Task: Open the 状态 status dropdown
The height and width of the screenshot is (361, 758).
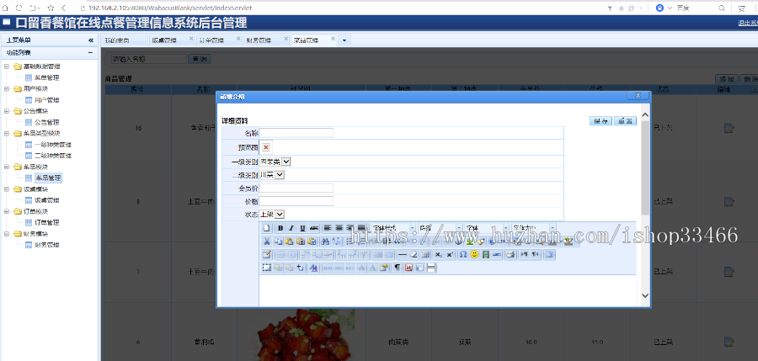Action: point(272,214)
